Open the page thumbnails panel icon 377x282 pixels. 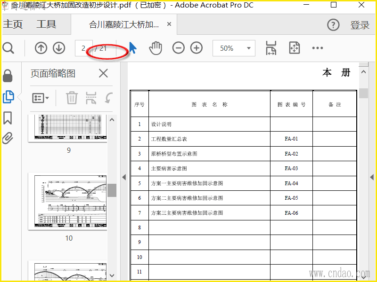coord(8,97)
